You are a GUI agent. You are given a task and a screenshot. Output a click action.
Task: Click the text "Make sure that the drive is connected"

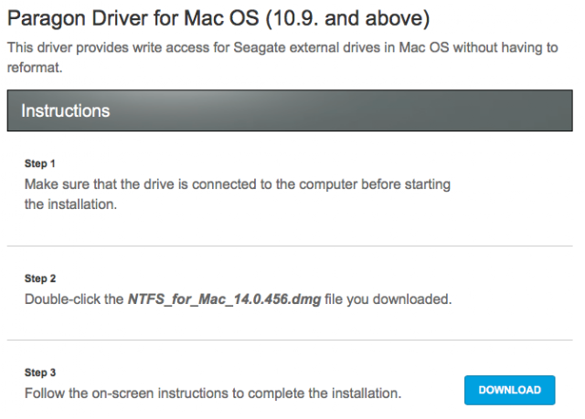(x=142, y=184)
